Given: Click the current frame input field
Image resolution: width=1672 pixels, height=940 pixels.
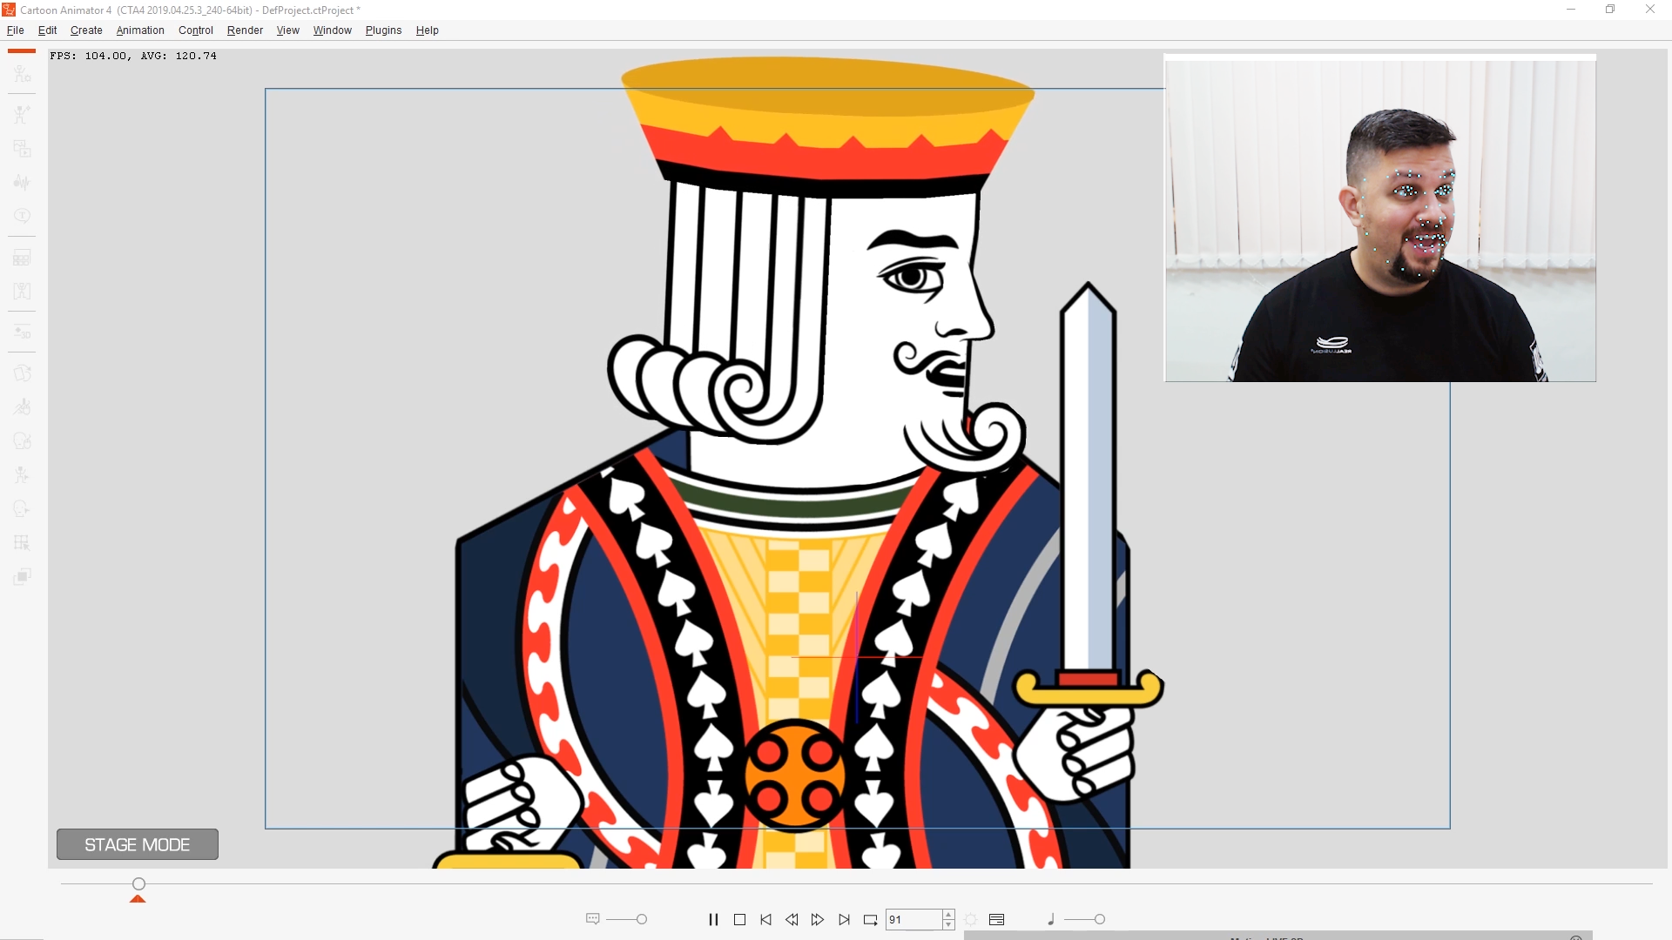Looking at the screenshot, I should point(913,919).
